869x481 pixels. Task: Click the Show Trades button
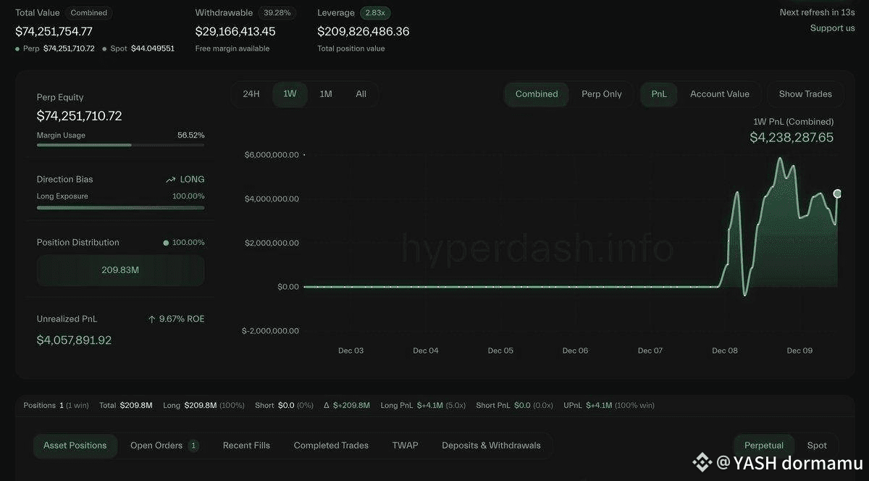coord(805,94)
